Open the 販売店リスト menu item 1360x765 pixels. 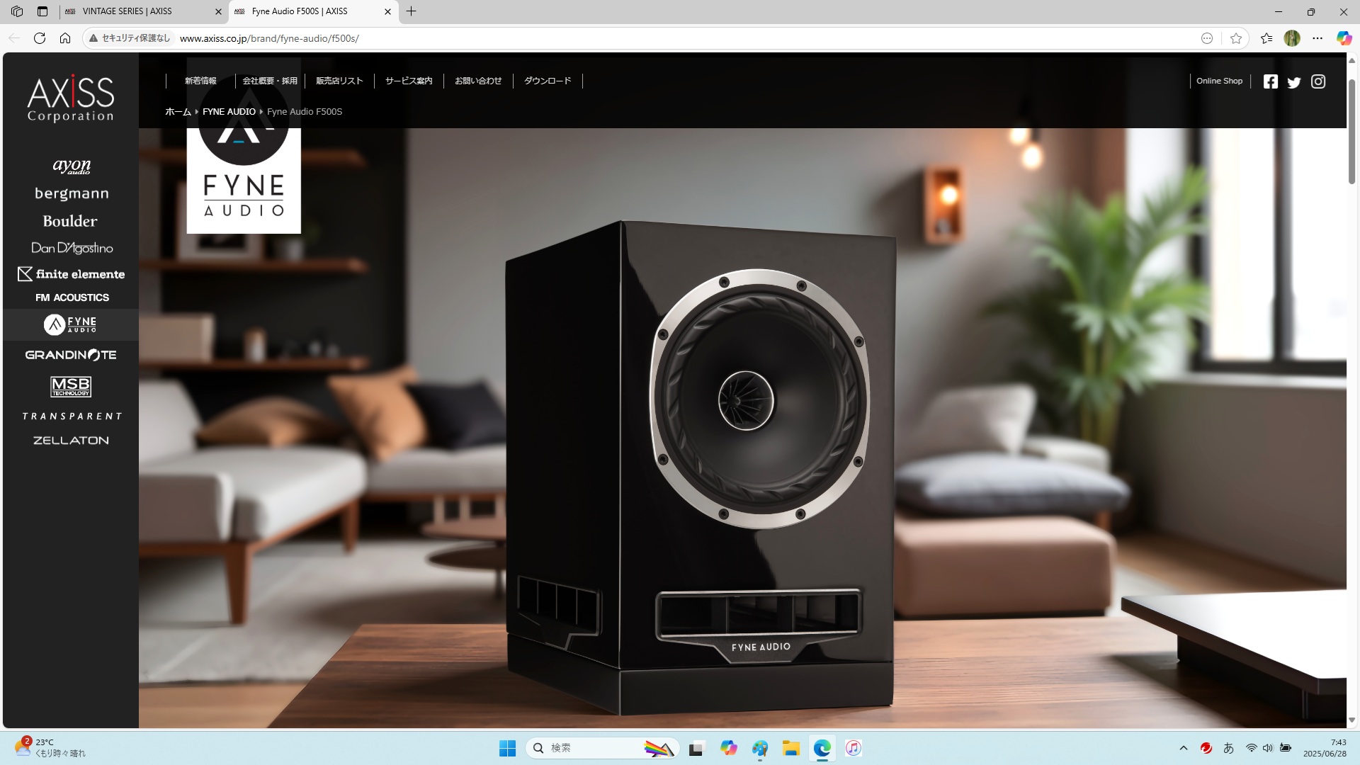click(x=339, y=81)
